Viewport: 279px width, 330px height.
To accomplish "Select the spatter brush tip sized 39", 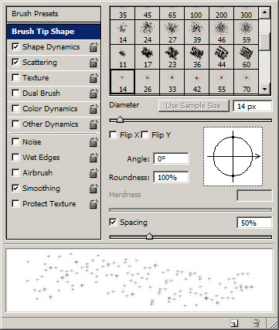I will click(x=197, y=32).
